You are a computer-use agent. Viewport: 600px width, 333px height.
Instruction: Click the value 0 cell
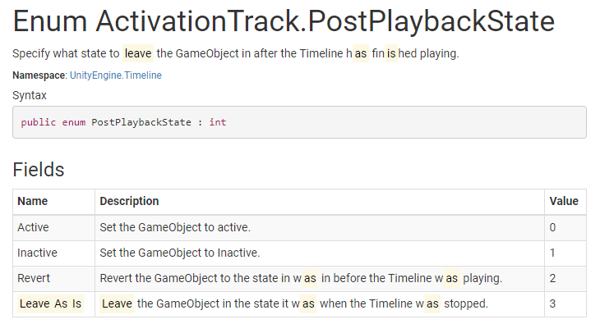(552, 227)
